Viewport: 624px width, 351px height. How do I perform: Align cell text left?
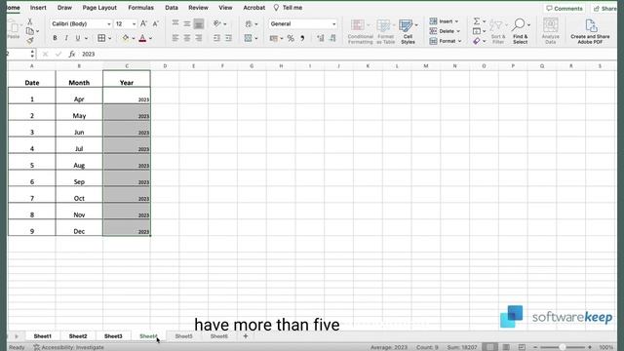(x=175, y=38)
